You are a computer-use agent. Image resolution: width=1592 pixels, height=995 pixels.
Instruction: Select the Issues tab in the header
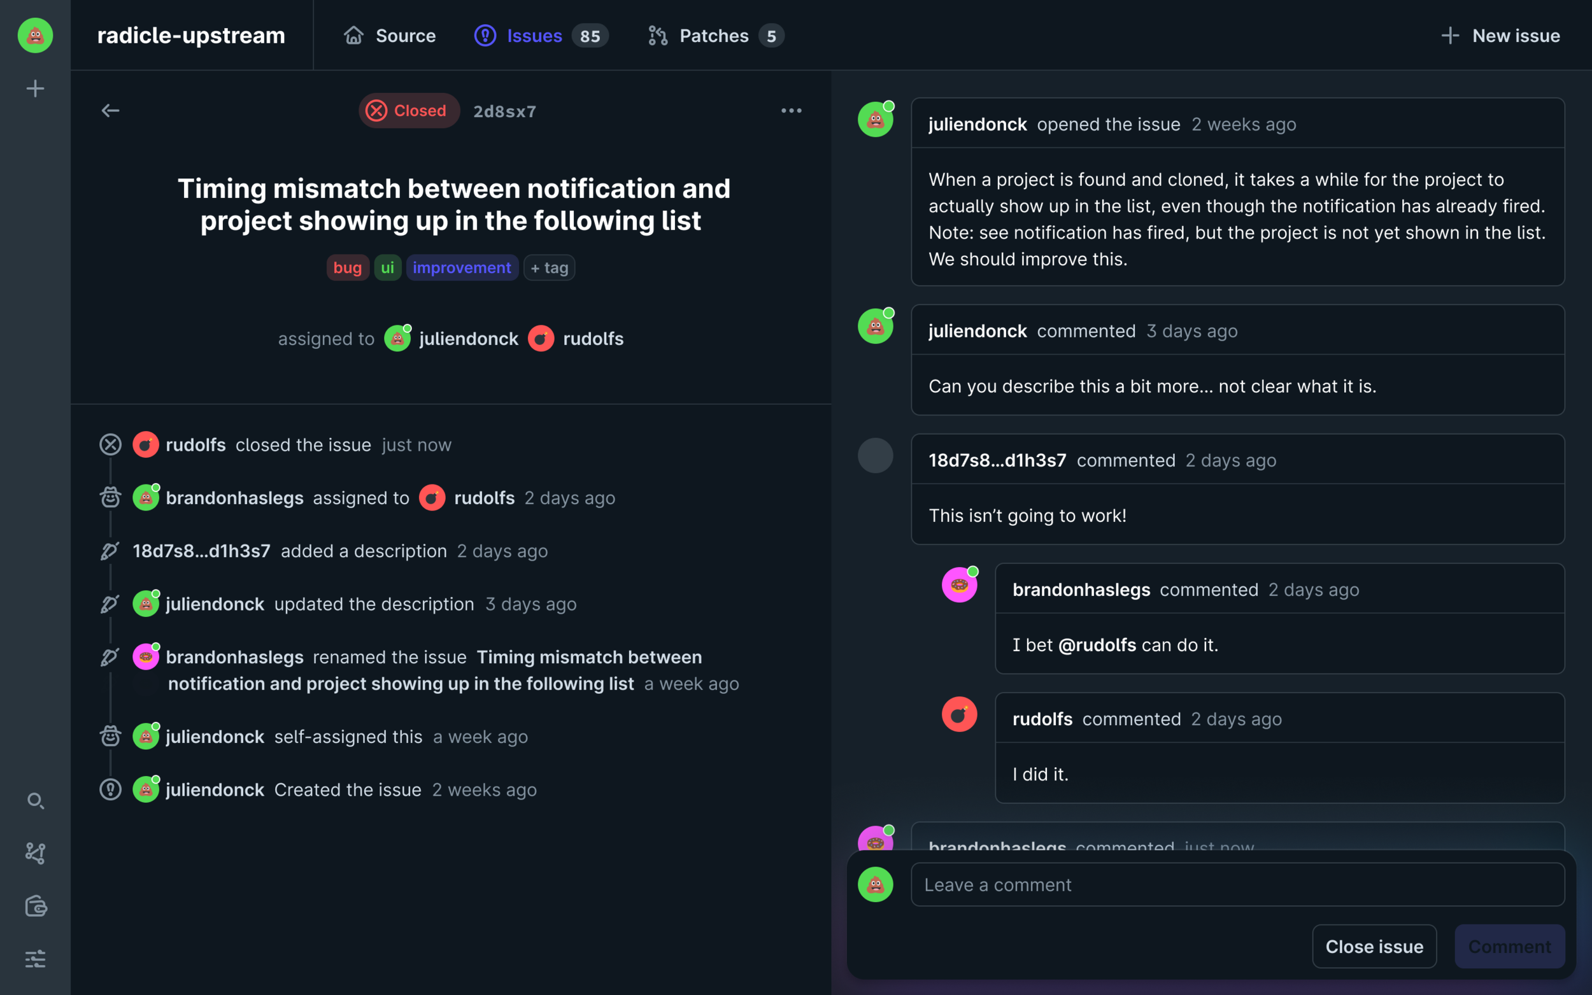[534, 36]
